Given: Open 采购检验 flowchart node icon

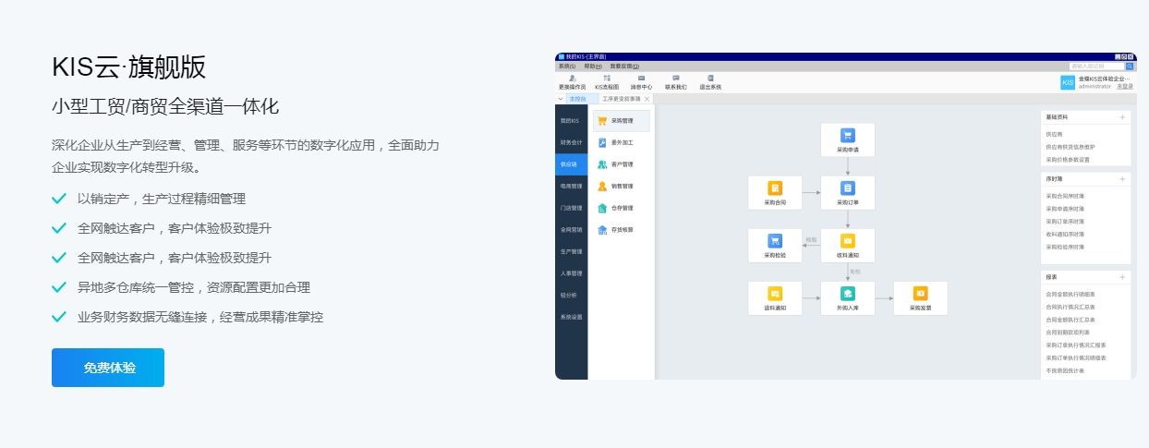Looking at the screenshot, I should point(775,240).
